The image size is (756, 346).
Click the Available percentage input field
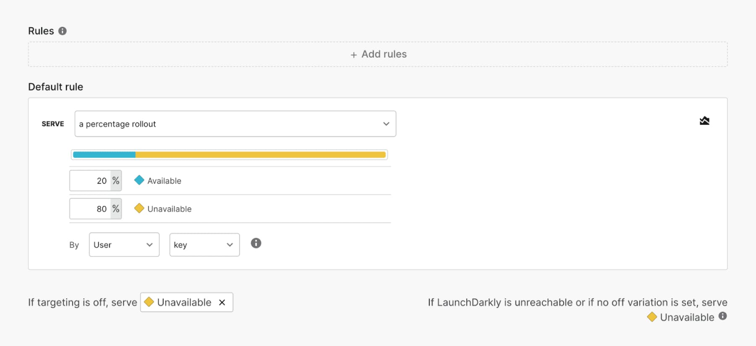point(91,181)
